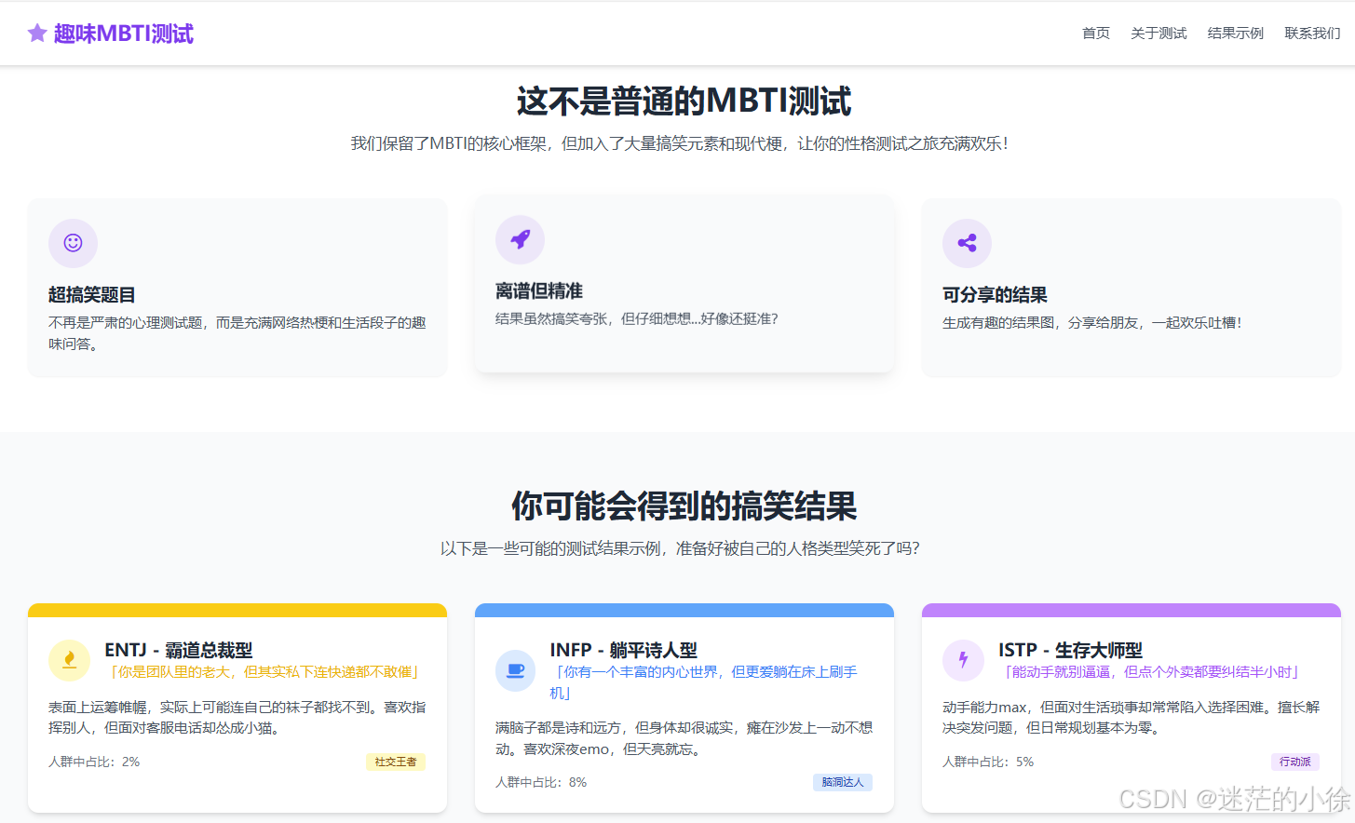
Task: Click the smiley icon above 超搞笑题目
Action: pyautogui.click(x=73, y=243)
